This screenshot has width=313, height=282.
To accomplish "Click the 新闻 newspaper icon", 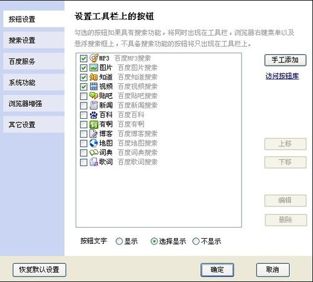I will coord(94,105).
